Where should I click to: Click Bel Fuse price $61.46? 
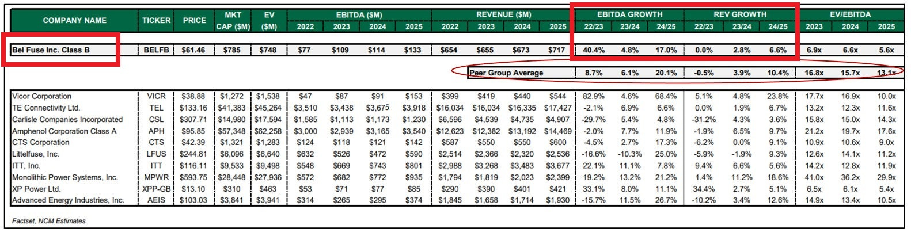click(x=193, y=50)
